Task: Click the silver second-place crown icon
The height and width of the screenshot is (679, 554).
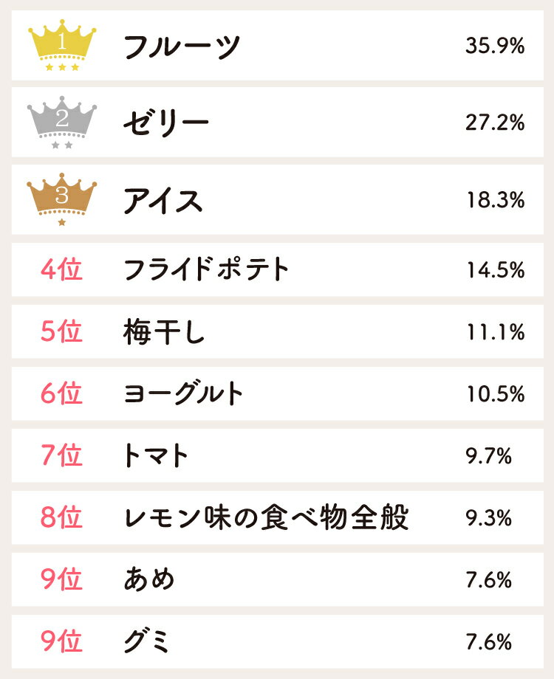Action: tap(62, 122)
